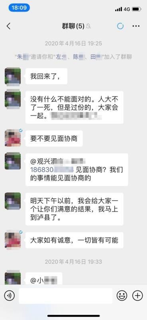Tap the blue circle icon in header
Viewport: 147px width, 320px height.
click(120, 26)
